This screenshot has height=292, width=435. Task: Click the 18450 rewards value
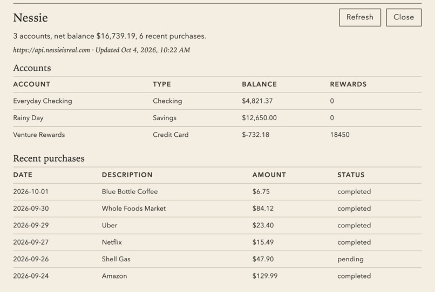pos(340,135)
